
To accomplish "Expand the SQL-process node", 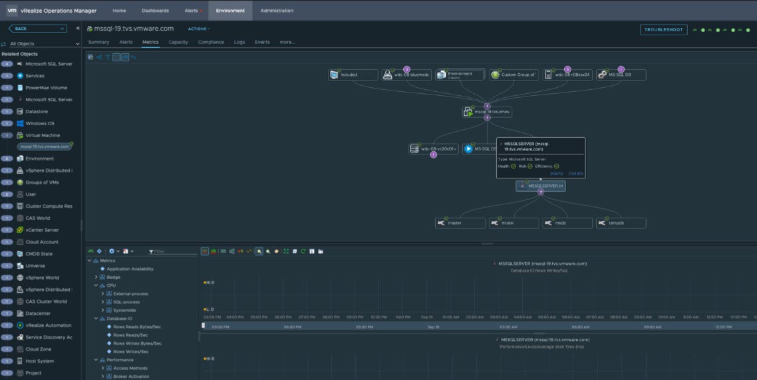I will (103, 301).
